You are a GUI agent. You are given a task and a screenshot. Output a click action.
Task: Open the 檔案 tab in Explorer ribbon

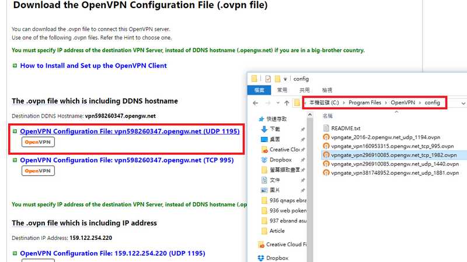pos(259,90)
